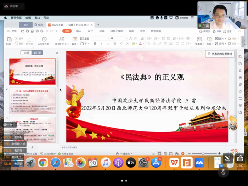The width and height of the screenshot is (248, 186).
Task: Click the thumbs-up like icon
Action: coord(240,159)
